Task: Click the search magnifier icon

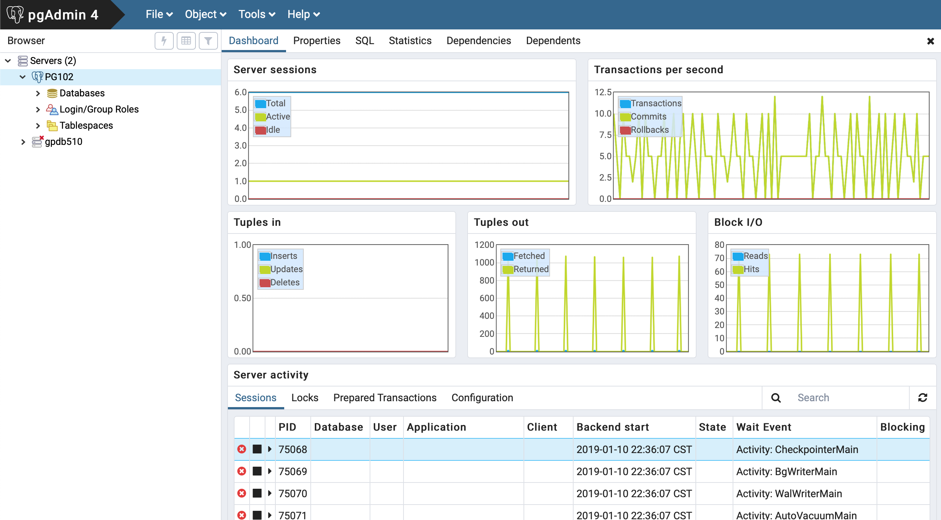Action: tap(776, 398)
